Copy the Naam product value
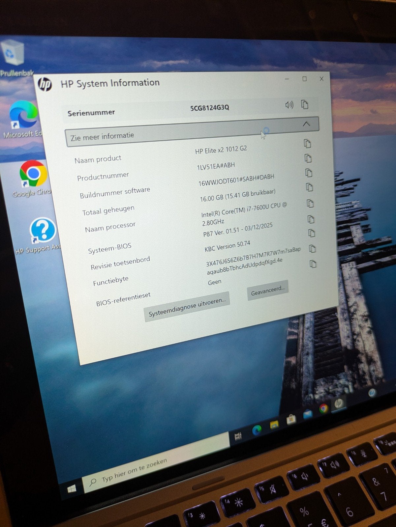 click(307, 144)
